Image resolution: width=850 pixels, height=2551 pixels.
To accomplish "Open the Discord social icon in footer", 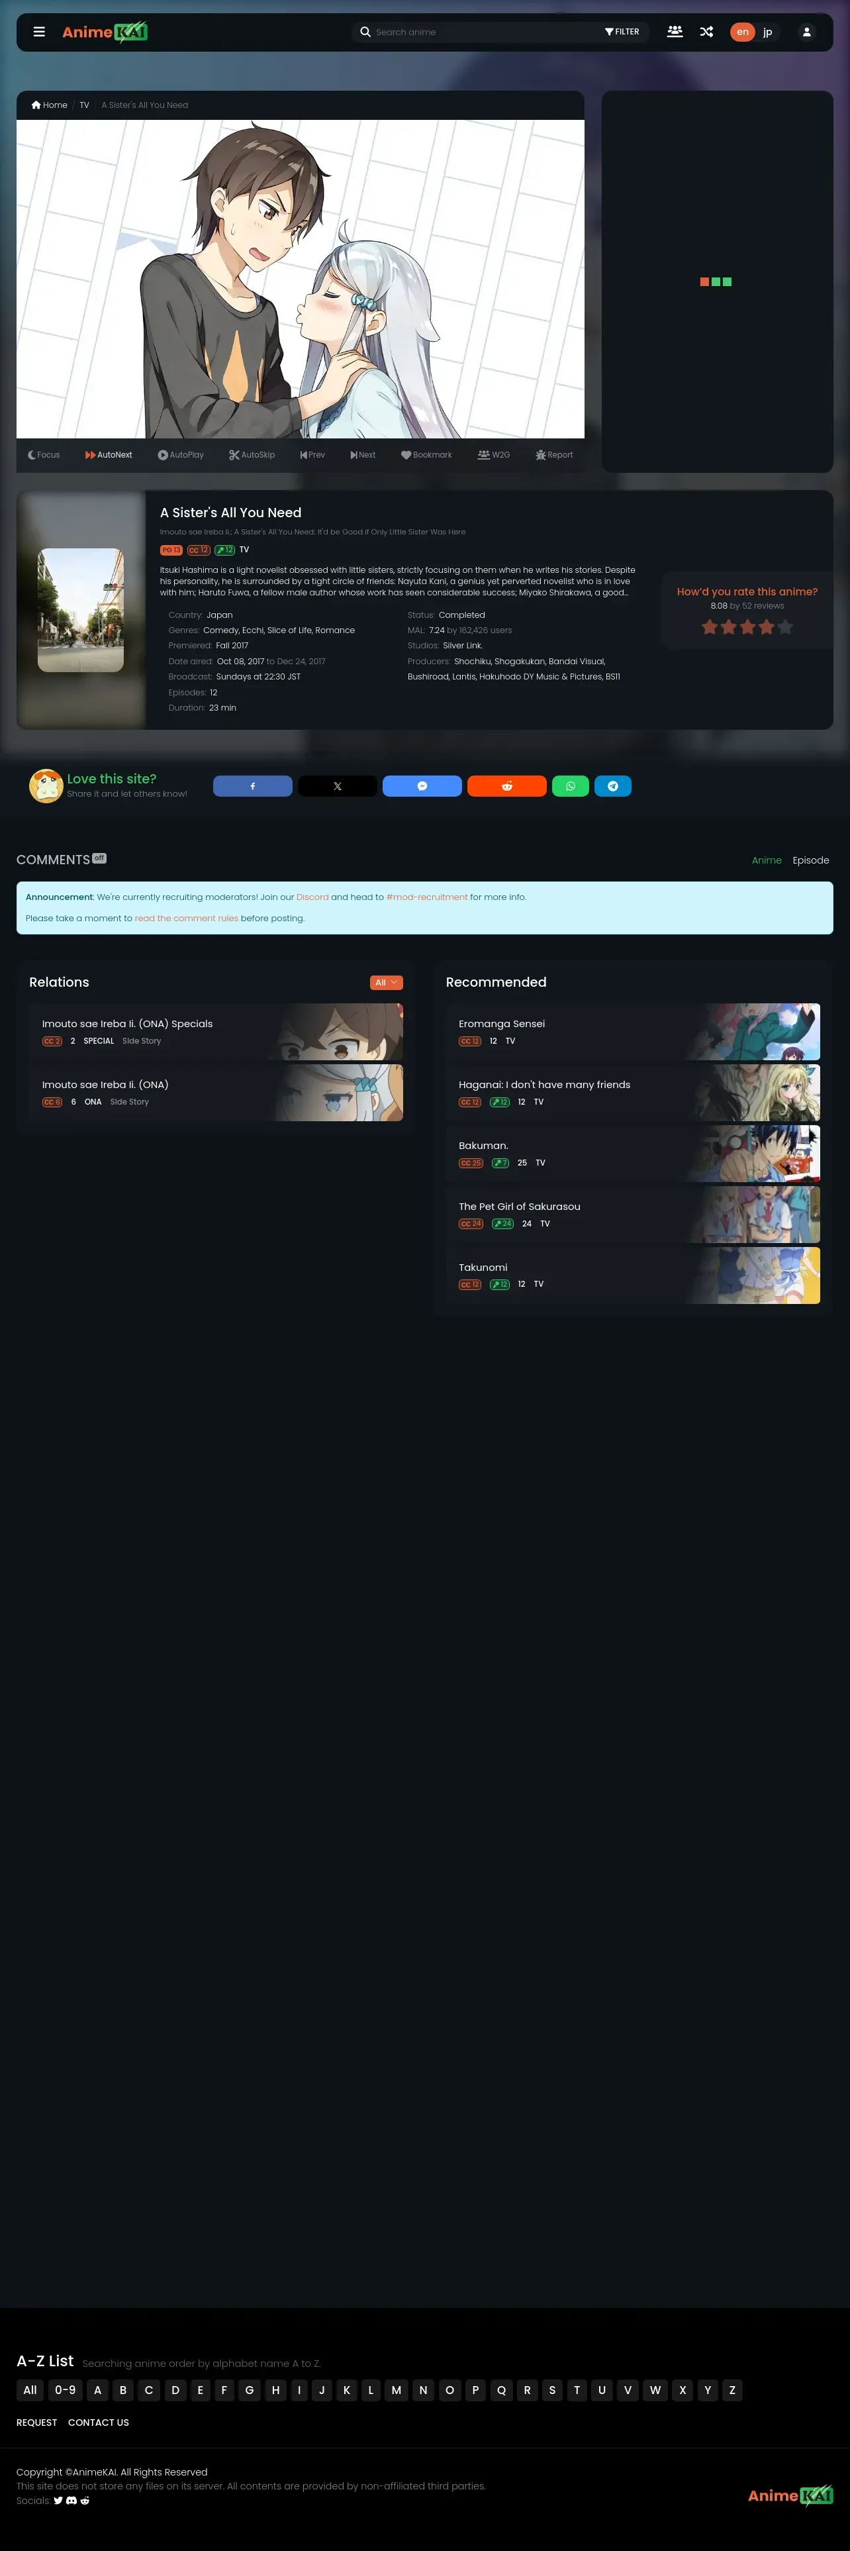I will tap(71, 2501).
